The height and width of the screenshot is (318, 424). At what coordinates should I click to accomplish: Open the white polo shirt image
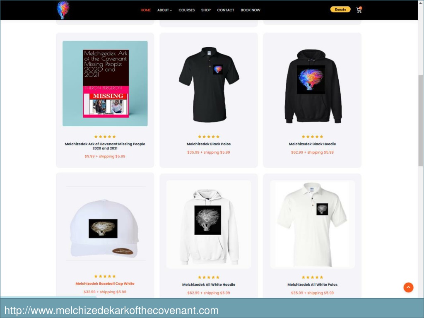pyautogui.click(x=312, y=224)
